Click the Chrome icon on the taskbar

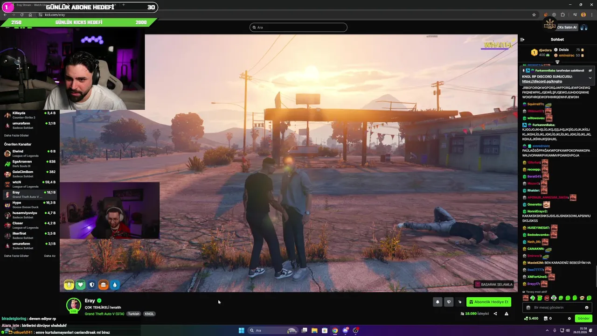pos(335,330)
